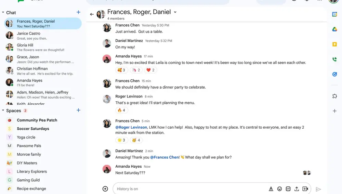Open the Frances, Roger, Daniel chat
Image resolution: width=342 pixels, height=194 pixels.
point(43,24)
